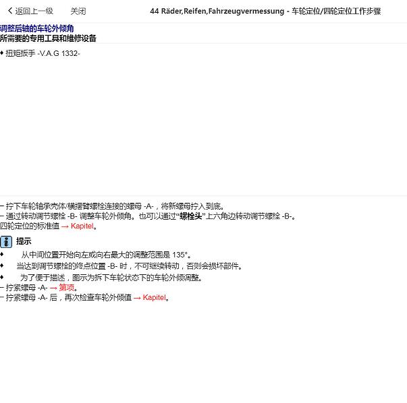This screenshot has width=407, height=403.
Task: Click the bold word 螺栓头
Action: coord(191,216)
